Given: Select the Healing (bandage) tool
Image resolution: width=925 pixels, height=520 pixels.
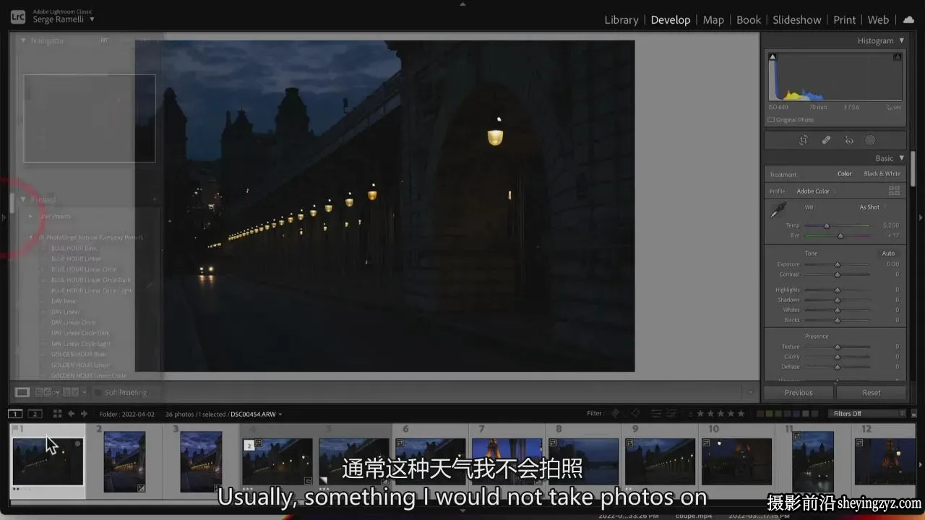Looking at the screenshot, I should (826, 140).
